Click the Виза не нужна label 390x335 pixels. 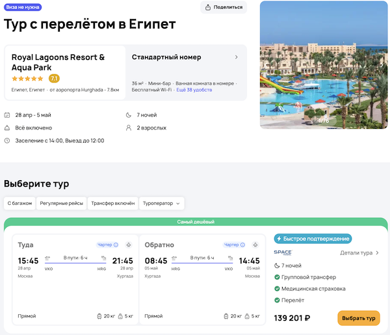pyautogui.click(x=22, y=7)
